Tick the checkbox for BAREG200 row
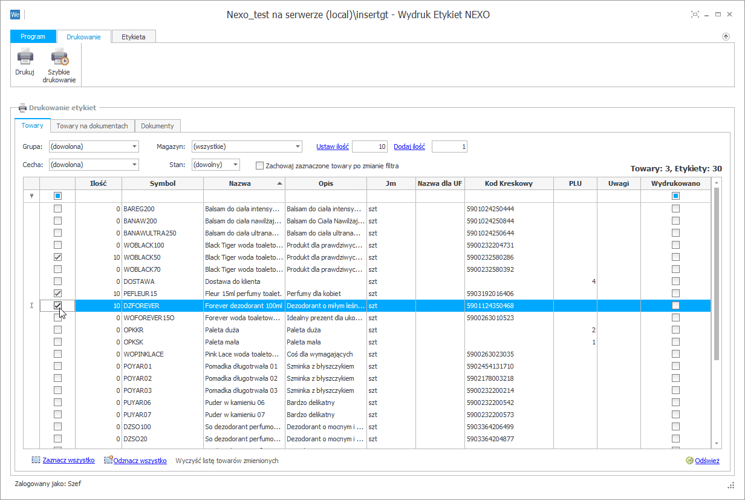The width and height of the screenshot is (745, 500). pyautogui.click(x=57, y=209)
